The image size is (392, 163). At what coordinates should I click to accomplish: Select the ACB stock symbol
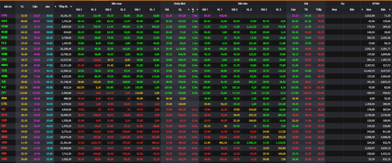click(4, 115)
